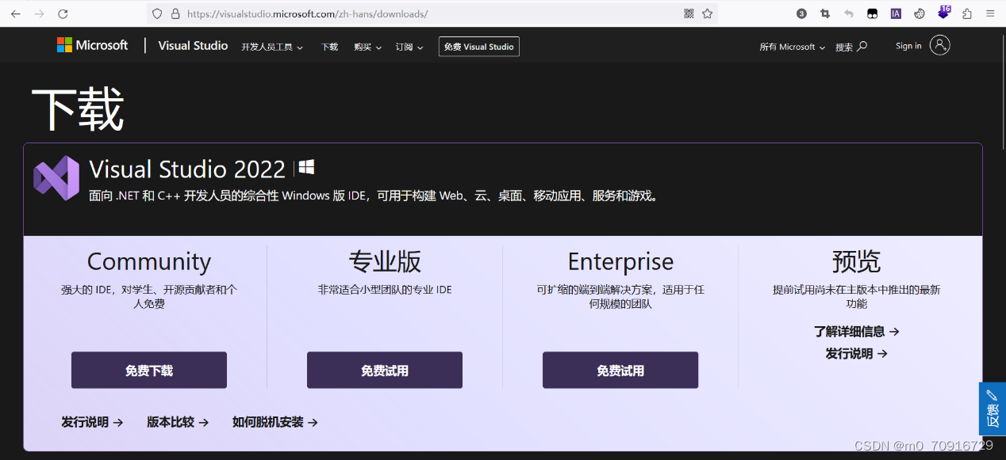The height and width of the screenshot is (460, 1006).
Task: Click the cookie extension icon
Action: click(920, 13)
